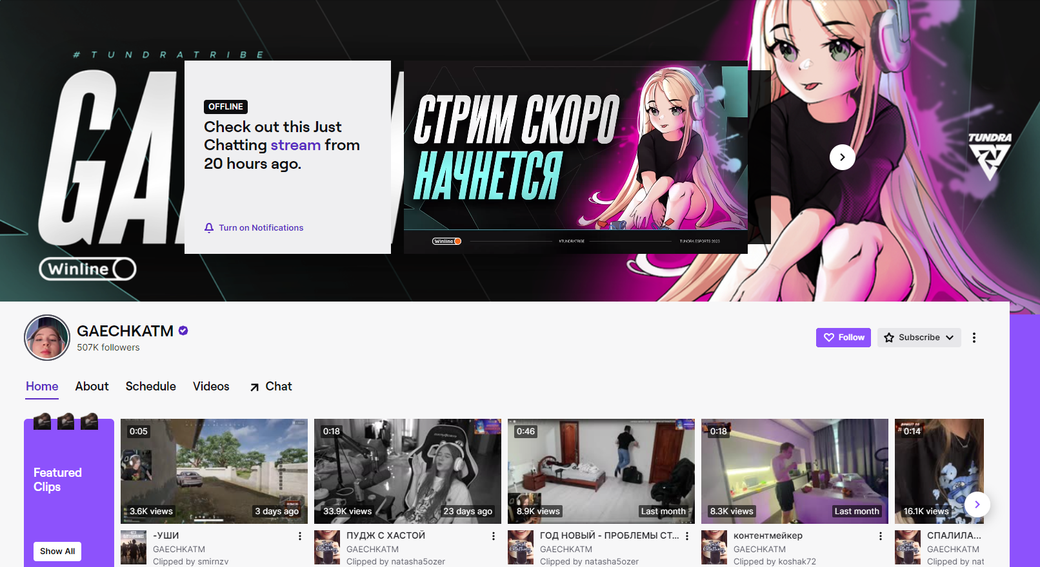Click the GAECHKATM channel name heading
This screenshot has width=1040, height=567.
(125, 331)
